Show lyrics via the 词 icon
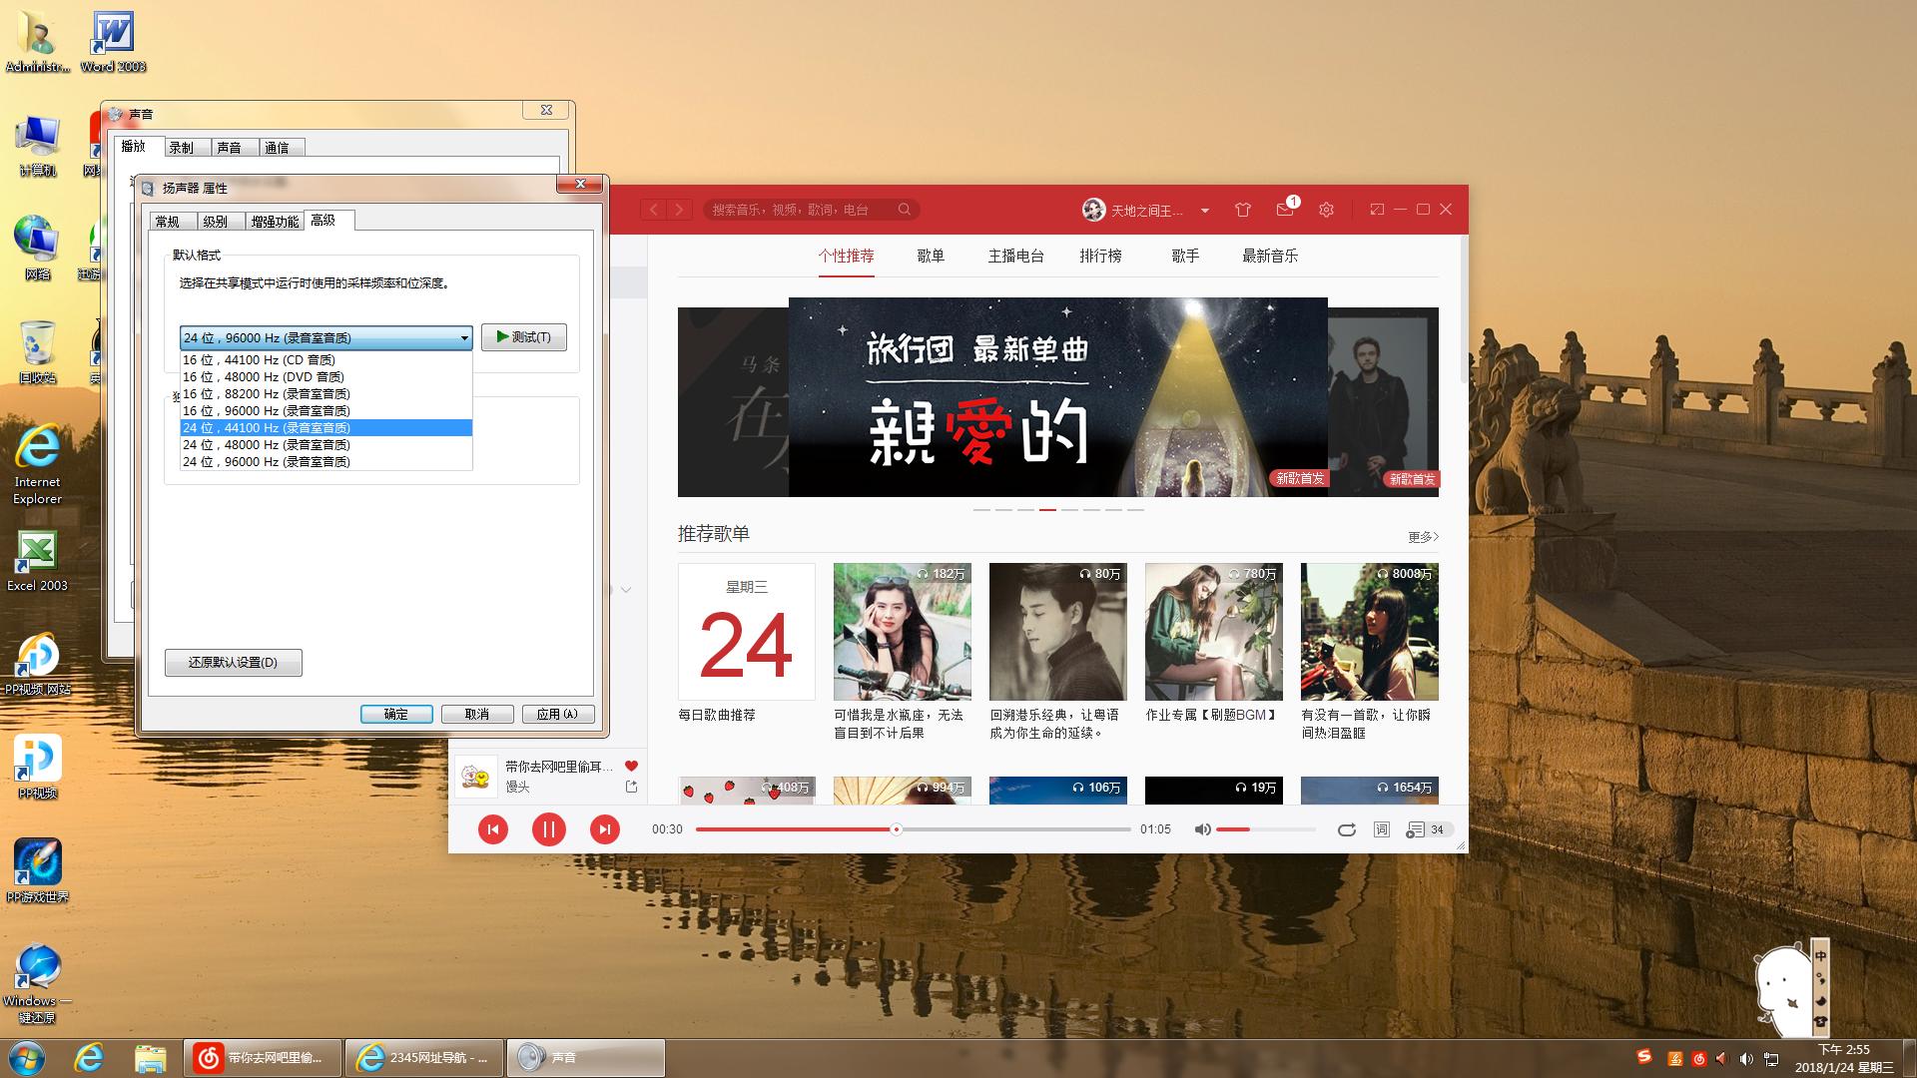Viewport: 1917px width, 1078px height. click(x=1380, y=829)
